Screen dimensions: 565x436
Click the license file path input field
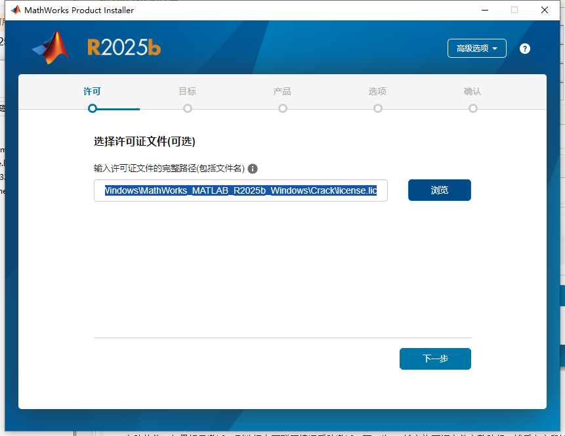pyautogui.click(x=240, y=190)
